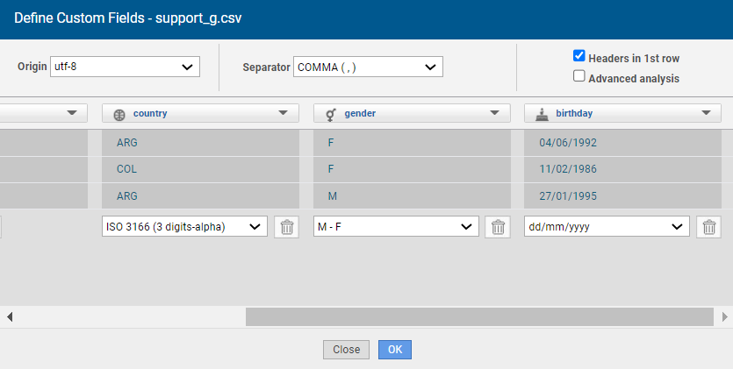Screen dimensions: 733x369
Task: Delete the gender field with trash icon
Action: coord(498,227)
